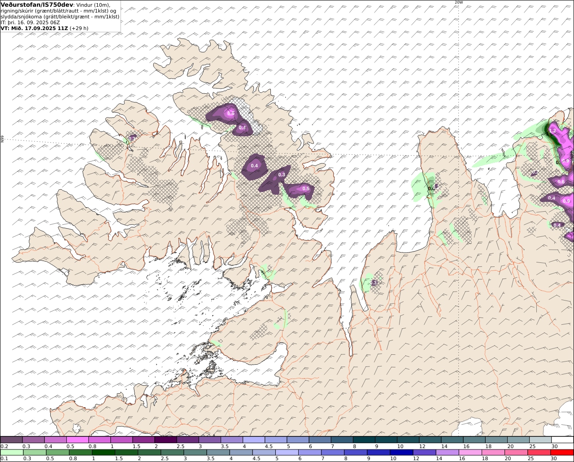Viewport: 574px width, 462px height.
Task: Pick the darkest purple swatch labeled 2 in the upper legend
Action: coord(165,440)
